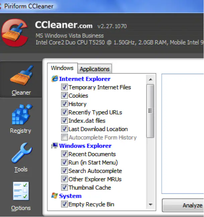
Task: Select the Windows Explorer heading text
Action: coord(85,146)
